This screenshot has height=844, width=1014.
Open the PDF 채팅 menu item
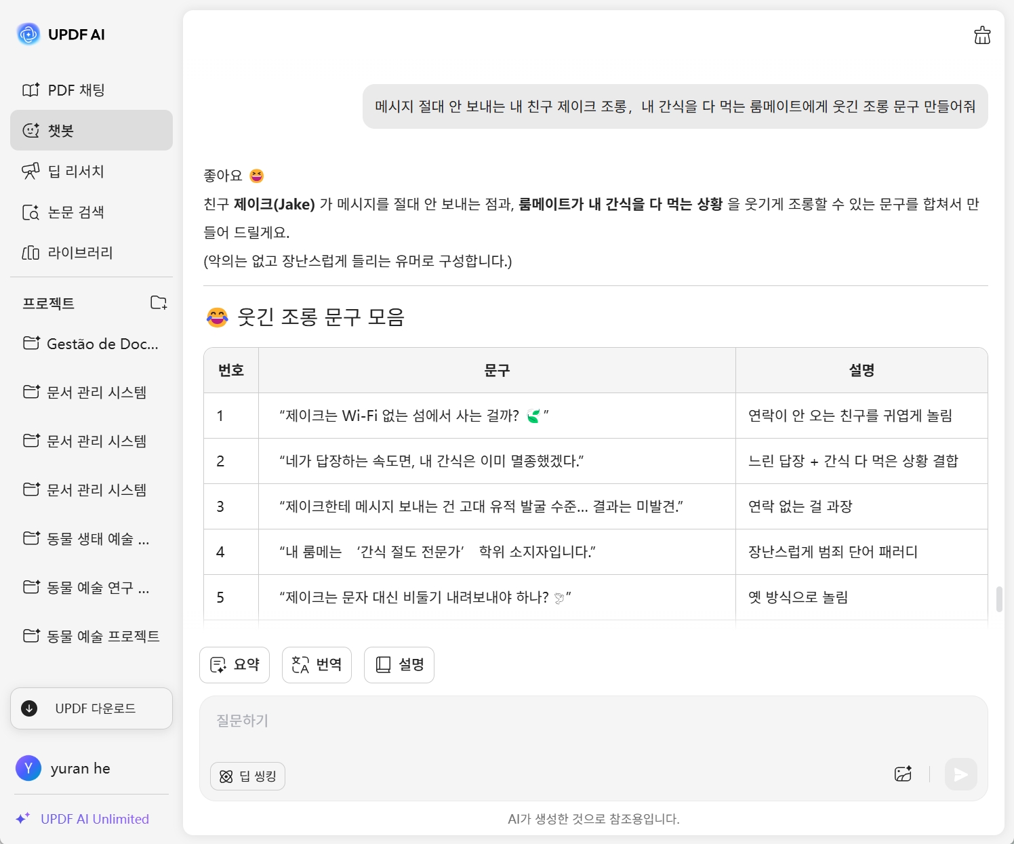tap(76, 90)
